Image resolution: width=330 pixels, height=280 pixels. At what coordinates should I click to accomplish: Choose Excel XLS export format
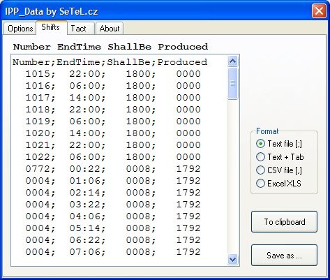click(278, 184)
